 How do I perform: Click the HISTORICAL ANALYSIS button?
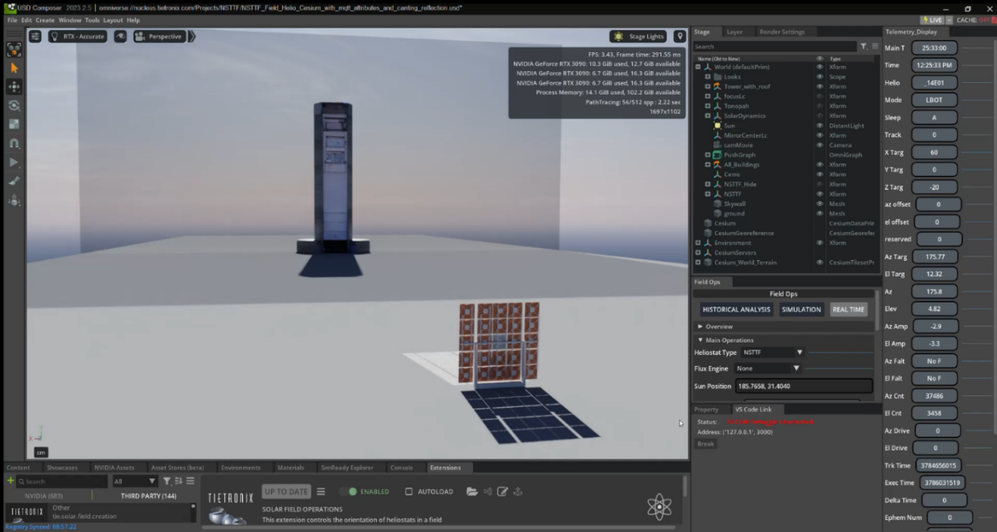pos(736,309)
